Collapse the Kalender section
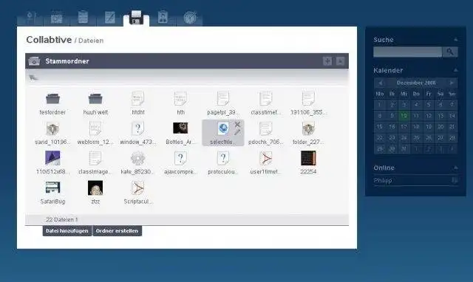473x282 pixels. (x=455, y=70)
